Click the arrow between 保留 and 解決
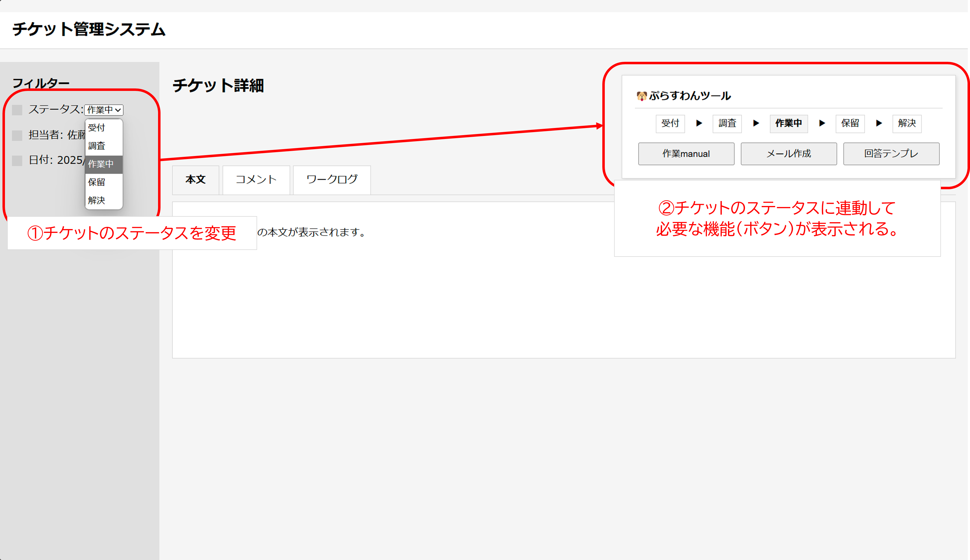This screenshot has width=970, height=560. pos(879,124)
